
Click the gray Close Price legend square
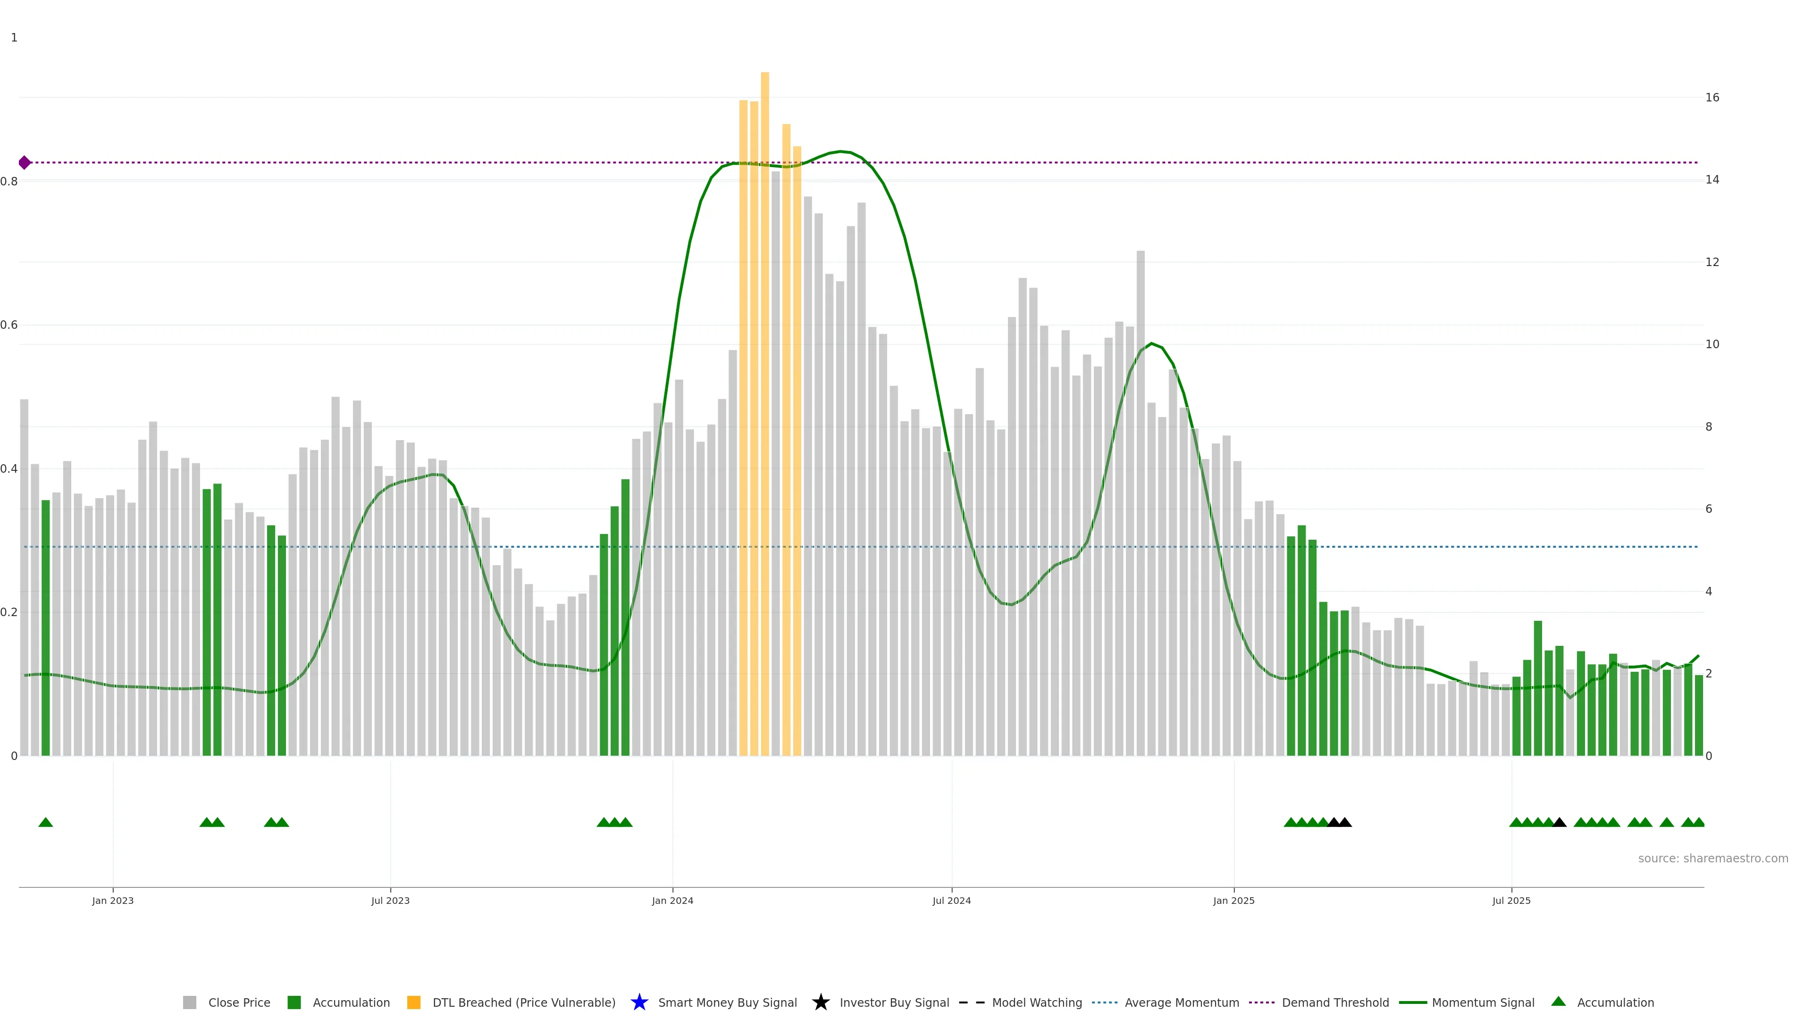point(189,1002)
